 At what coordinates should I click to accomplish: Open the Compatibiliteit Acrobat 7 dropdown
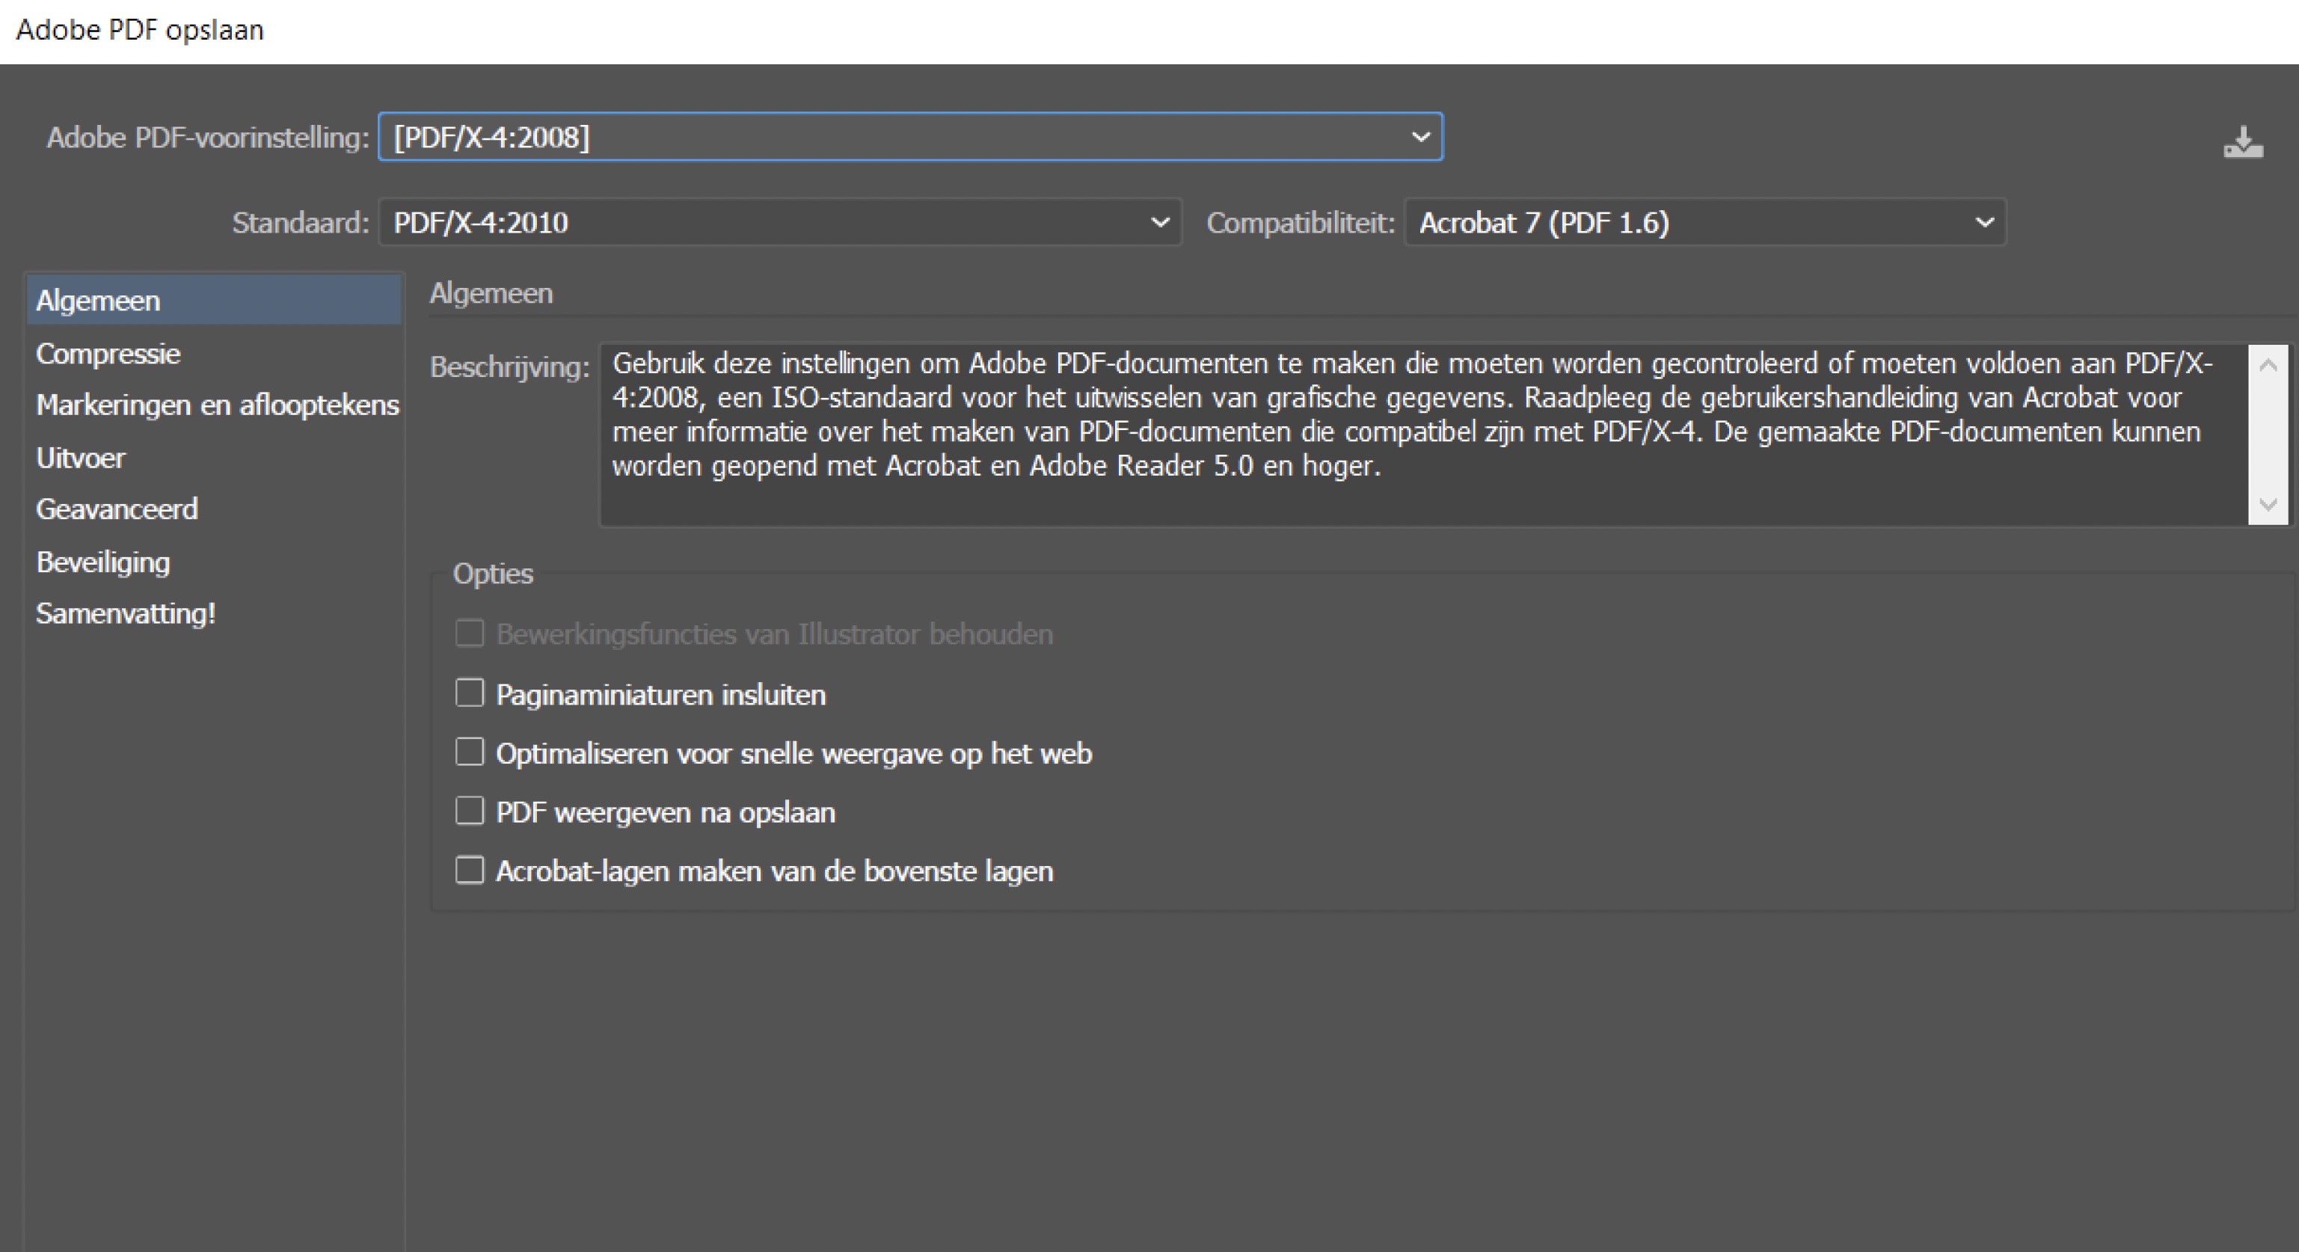pos(1704,222)
